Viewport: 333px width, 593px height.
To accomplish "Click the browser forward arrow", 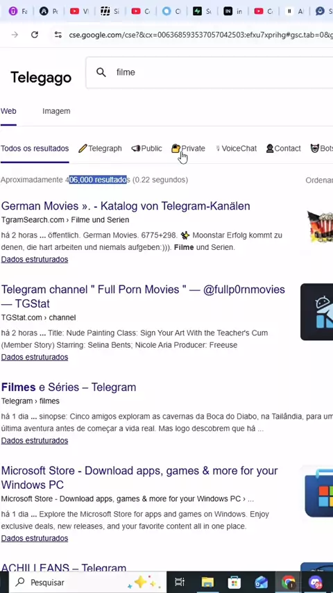I will 15,35.
